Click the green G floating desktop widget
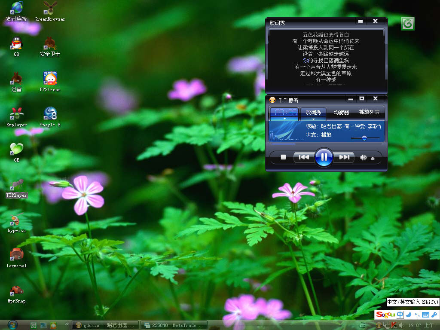440x330 pixels. (408, 24)
